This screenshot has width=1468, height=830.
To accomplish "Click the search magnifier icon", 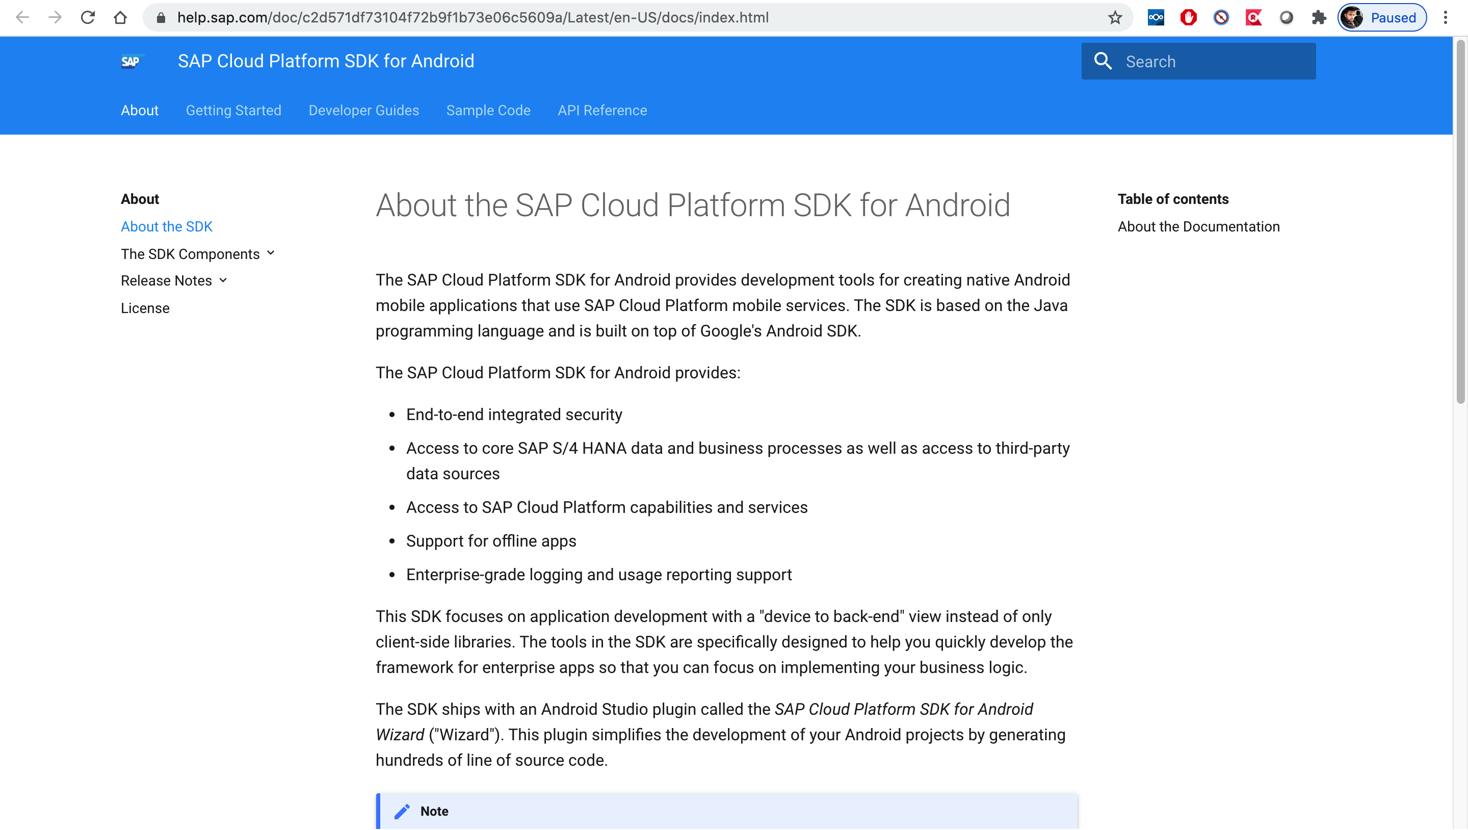I will click(x=1104, y=61).
